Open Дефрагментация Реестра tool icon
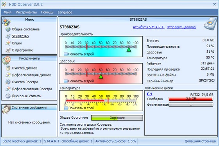This screenshot has width=219, height=146. click(8, 89)
